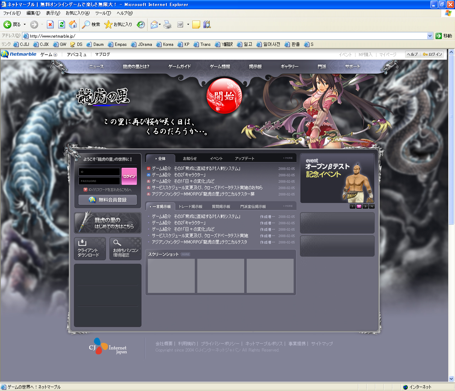Screen dimensions: 455x391
Task: Stop page loading with red X icon
Action: [50, 25]
